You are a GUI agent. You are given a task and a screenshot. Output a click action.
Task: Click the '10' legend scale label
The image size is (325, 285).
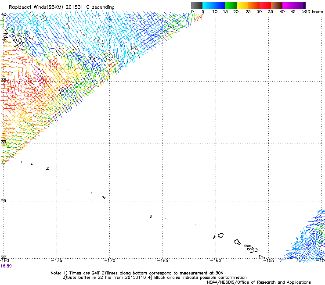point(215,12)
